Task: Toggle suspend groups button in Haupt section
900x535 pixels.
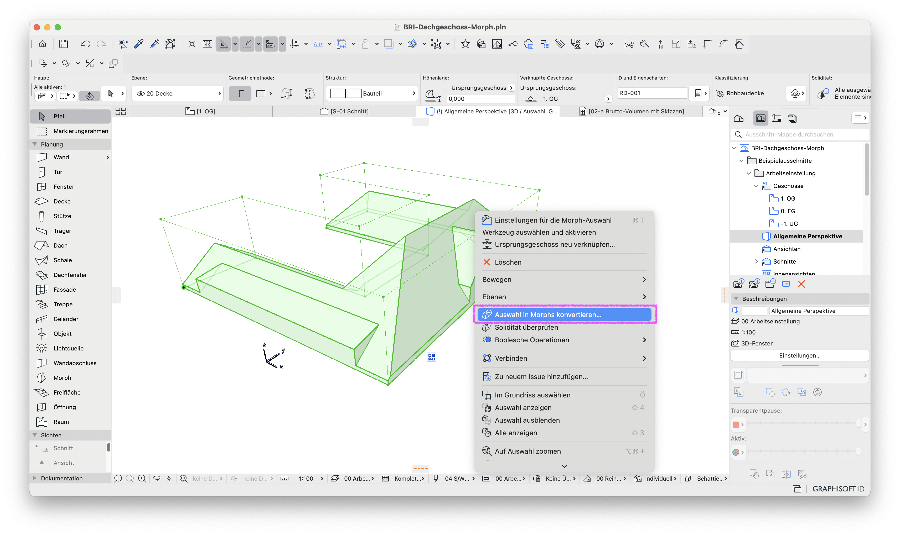Action: click(90, 96)
